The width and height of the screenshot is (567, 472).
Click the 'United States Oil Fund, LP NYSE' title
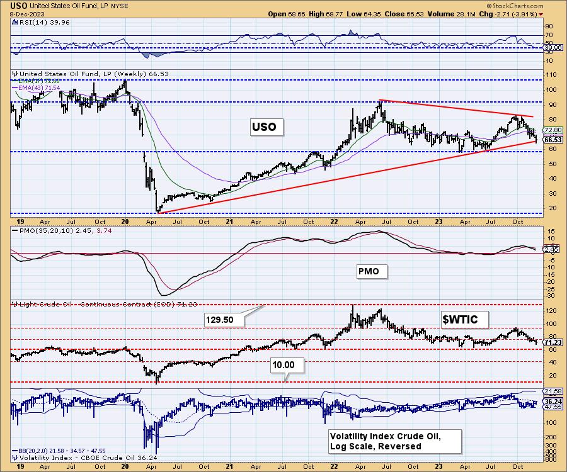click(x=79, y=6)
